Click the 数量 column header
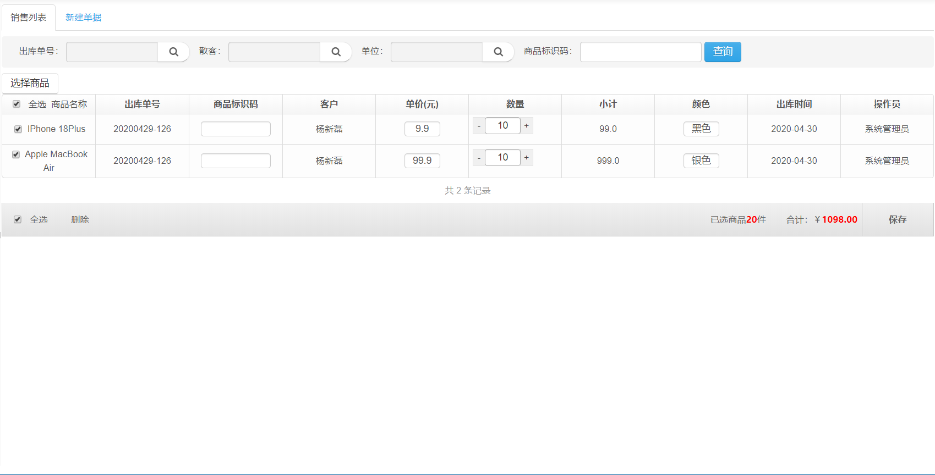Image resolution: width=935 pixels, height=475 pixels. (x=515, y=104)
